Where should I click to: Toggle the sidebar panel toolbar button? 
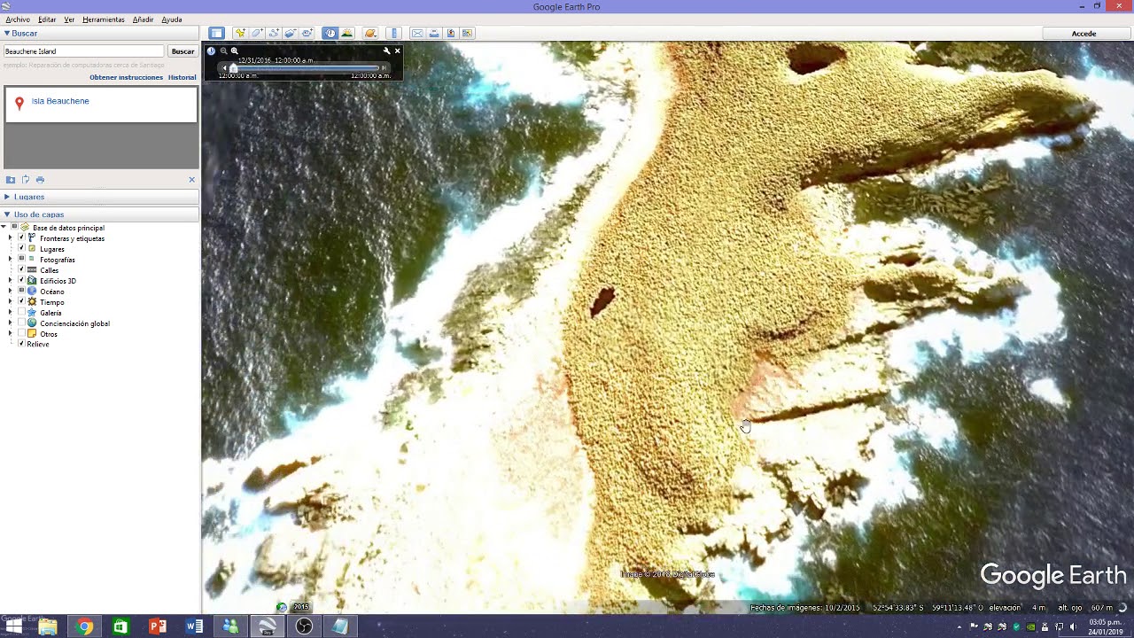(x=216, y=33)
